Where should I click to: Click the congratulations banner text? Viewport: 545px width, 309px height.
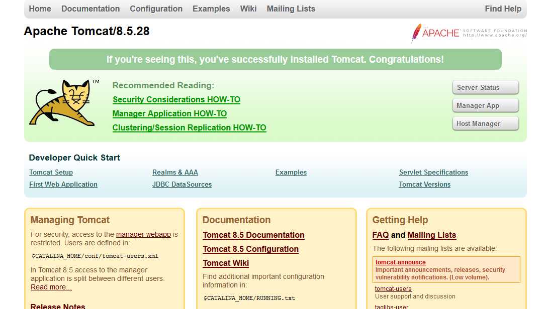[x=275, y=59]
